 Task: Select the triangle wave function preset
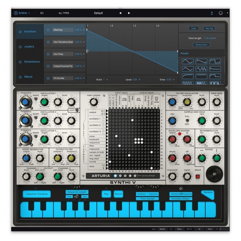(x=188, y=69)
